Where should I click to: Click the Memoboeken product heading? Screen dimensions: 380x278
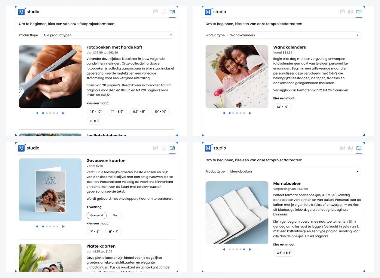287,184
